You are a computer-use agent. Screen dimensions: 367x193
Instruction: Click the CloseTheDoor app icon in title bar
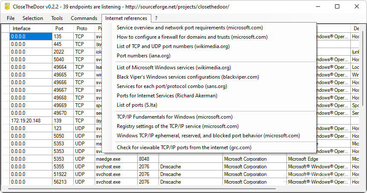[7, 6]
